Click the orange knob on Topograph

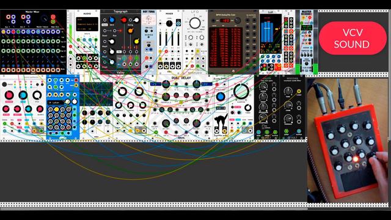(130, 31)
